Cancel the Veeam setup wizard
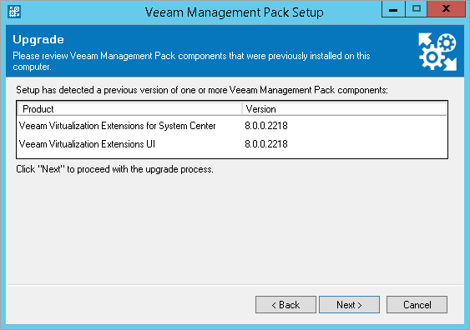This screenshot has width=470, height=330. 417,304
